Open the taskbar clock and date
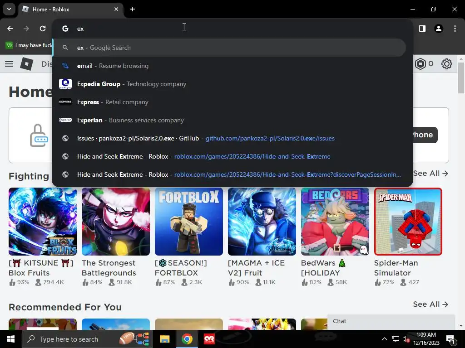 point(426,339)
